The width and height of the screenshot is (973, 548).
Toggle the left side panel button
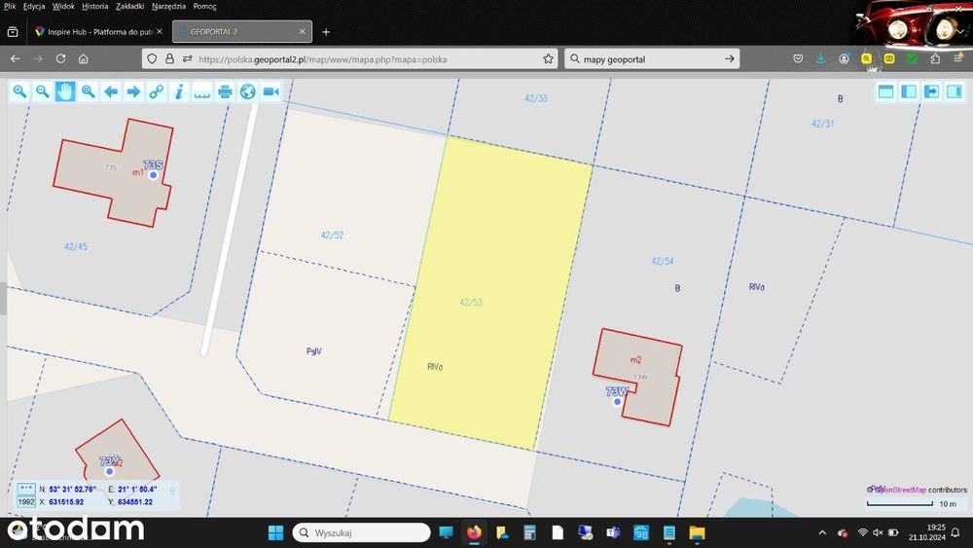[x=909, y=91]
